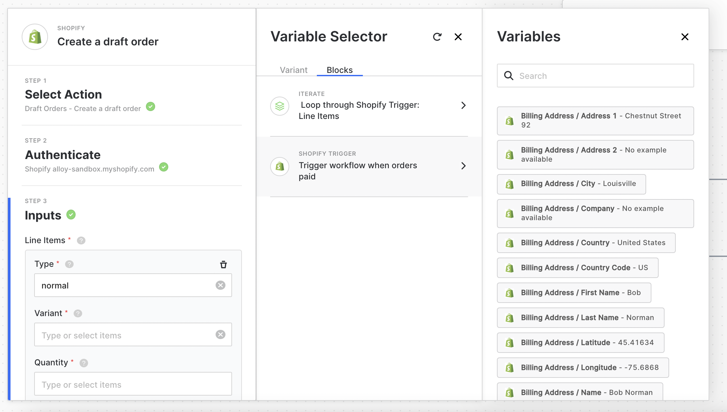Select Billing Address / City variable
The width and height of the screenshot is (727, 412).
(x=571, y=184)
